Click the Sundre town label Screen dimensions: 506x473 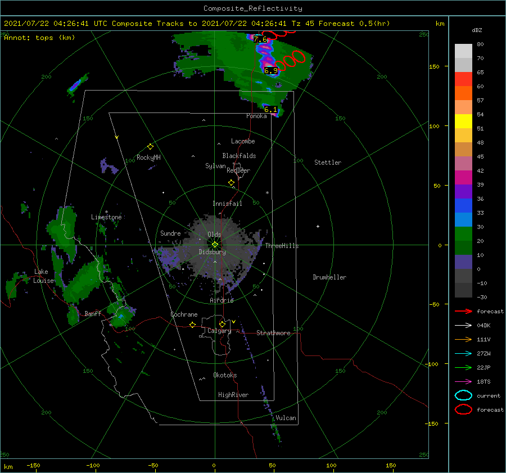click(x=170, y=233)
